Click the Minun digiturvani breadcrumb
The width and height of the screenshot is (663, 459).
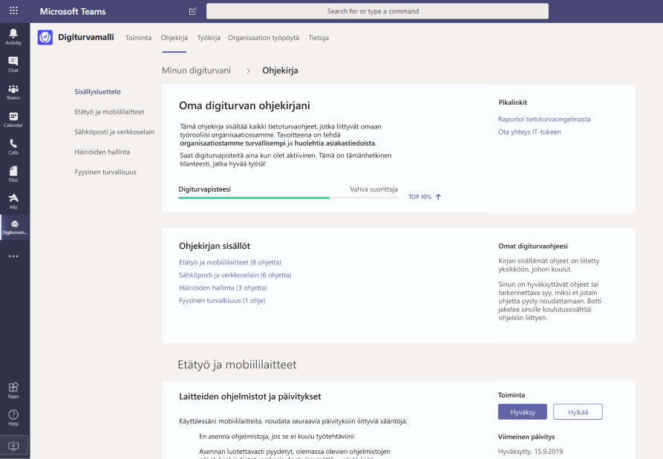196,71
